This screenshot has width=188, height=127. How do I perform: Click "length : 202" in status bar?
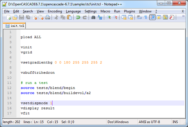point(12,122)
